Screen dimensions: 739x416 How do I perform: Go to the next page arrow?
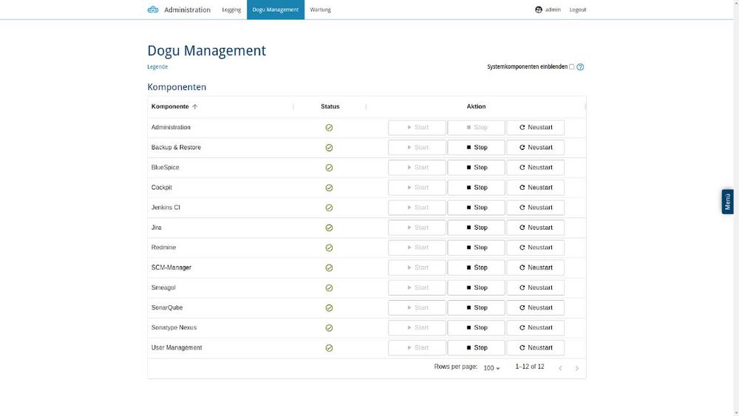577,369
